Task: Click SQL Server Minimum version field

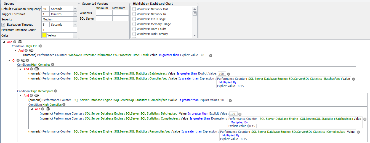Action: [104, 18]
